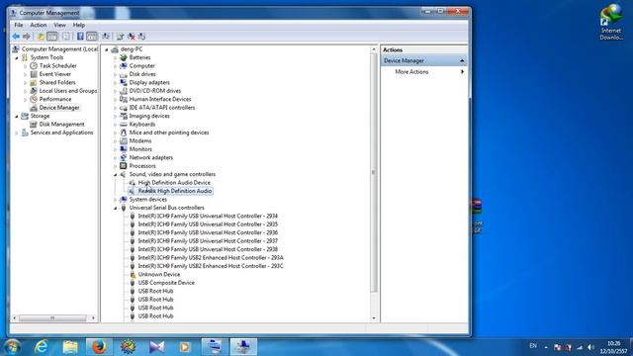This screenshot has width=633, height=356.
Task: Select Performance in console tree
Action: 55,99
